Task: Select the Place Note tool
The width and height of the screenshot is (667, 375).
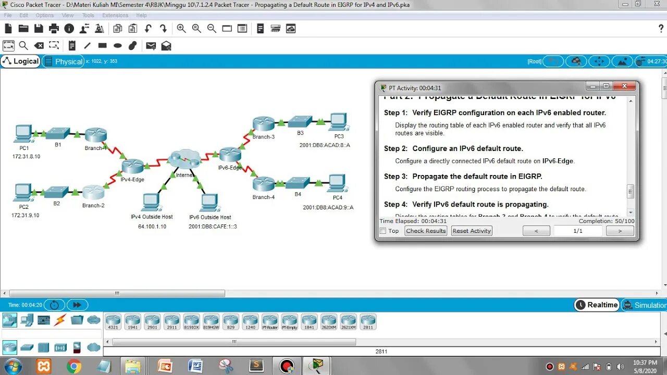Action: (71, 45)
